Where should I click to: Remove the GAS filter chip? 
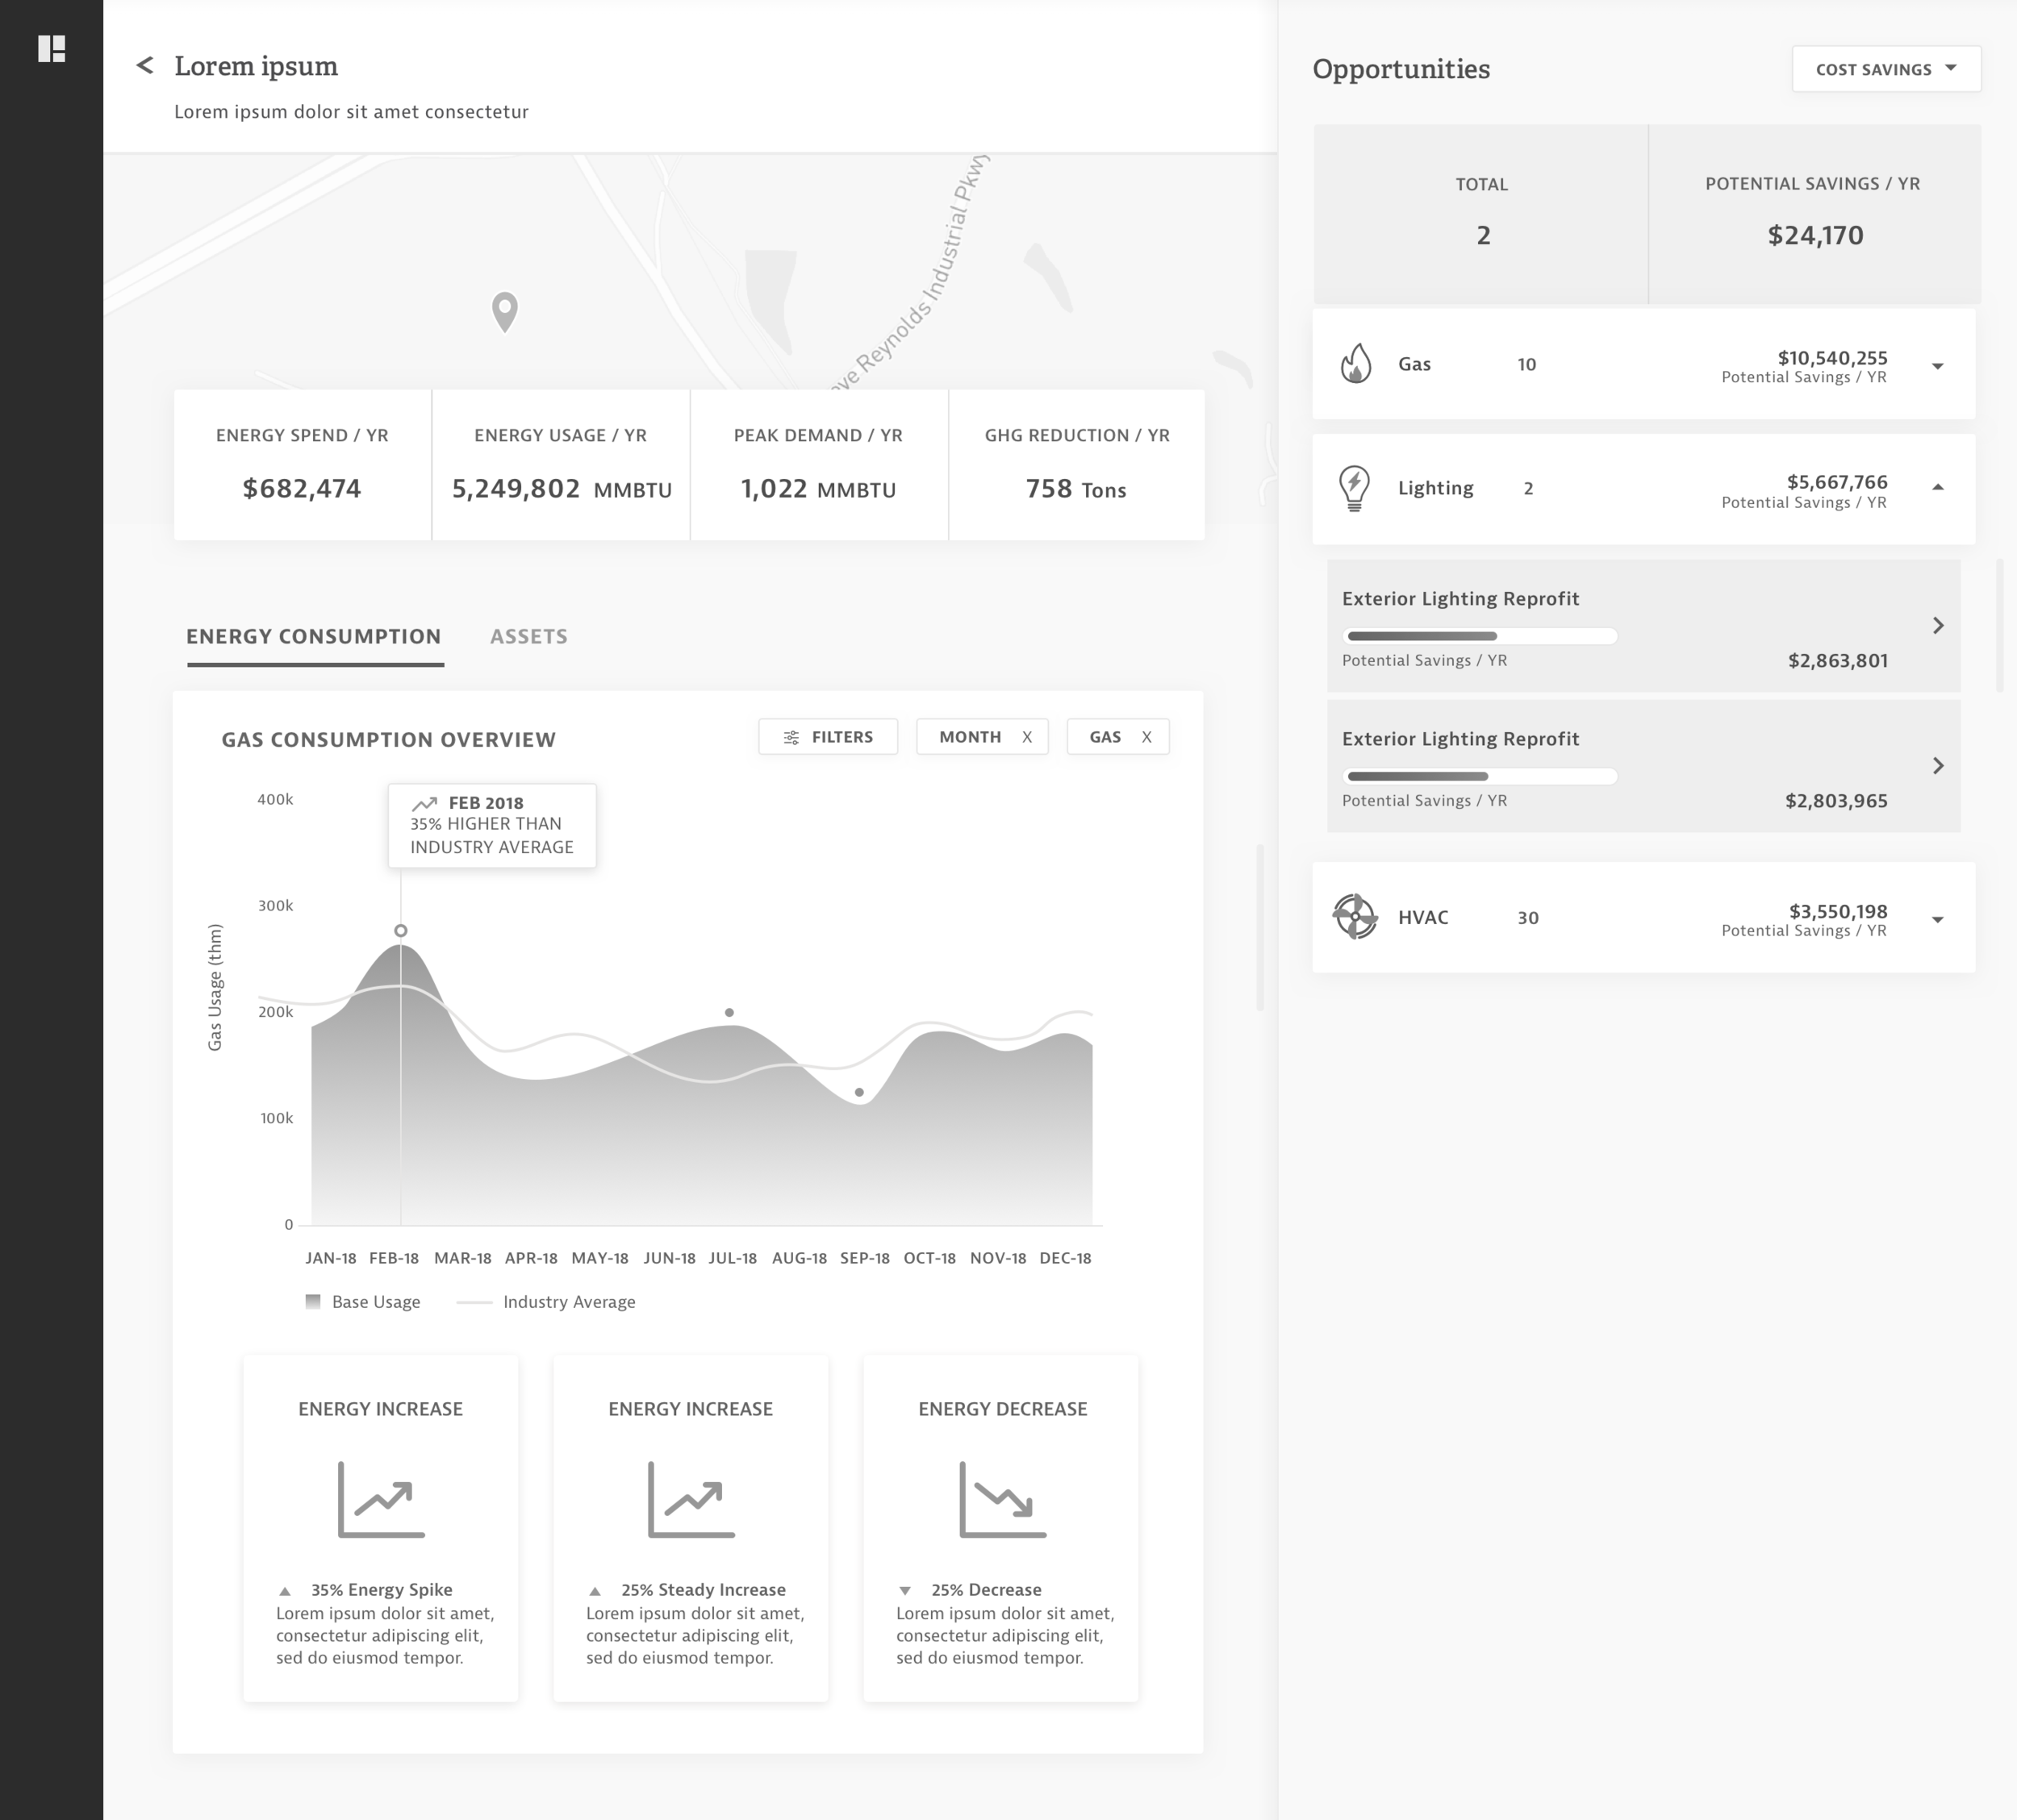point(1146,737)
